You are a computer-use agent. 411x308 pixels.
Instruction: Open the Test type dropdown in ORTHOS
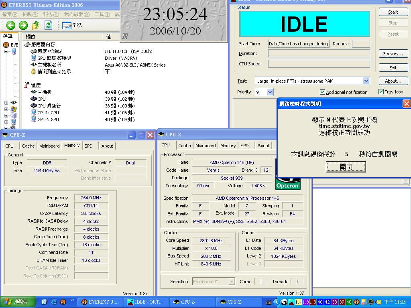point(366,81)
